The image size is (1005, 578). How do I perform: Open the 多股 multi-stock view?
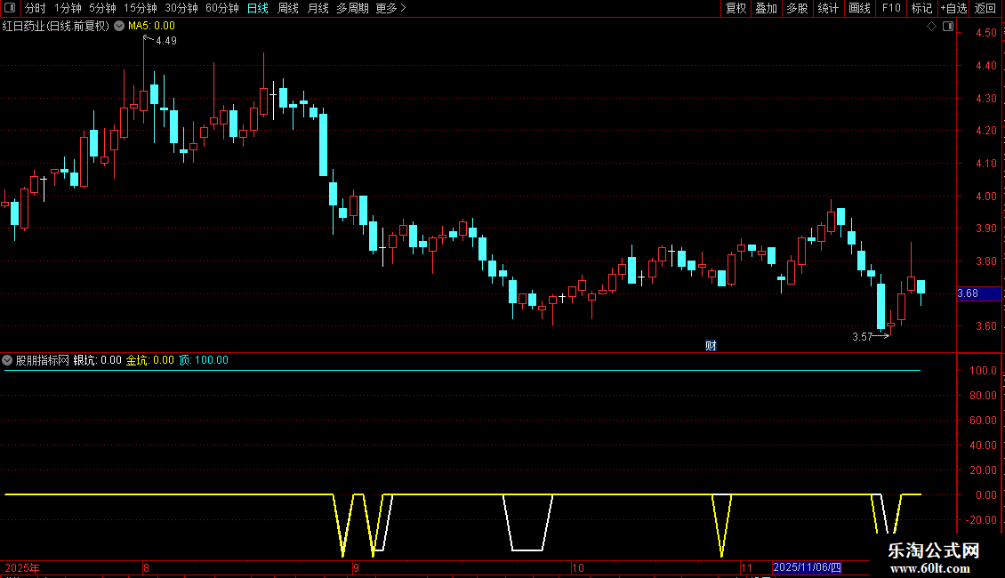coord(797,8)
